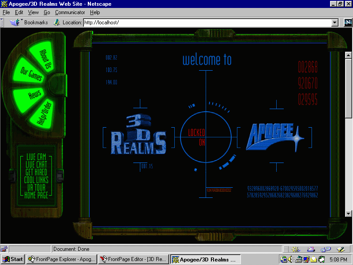Click the security lock icon in status bar

[x=4, y=249]
